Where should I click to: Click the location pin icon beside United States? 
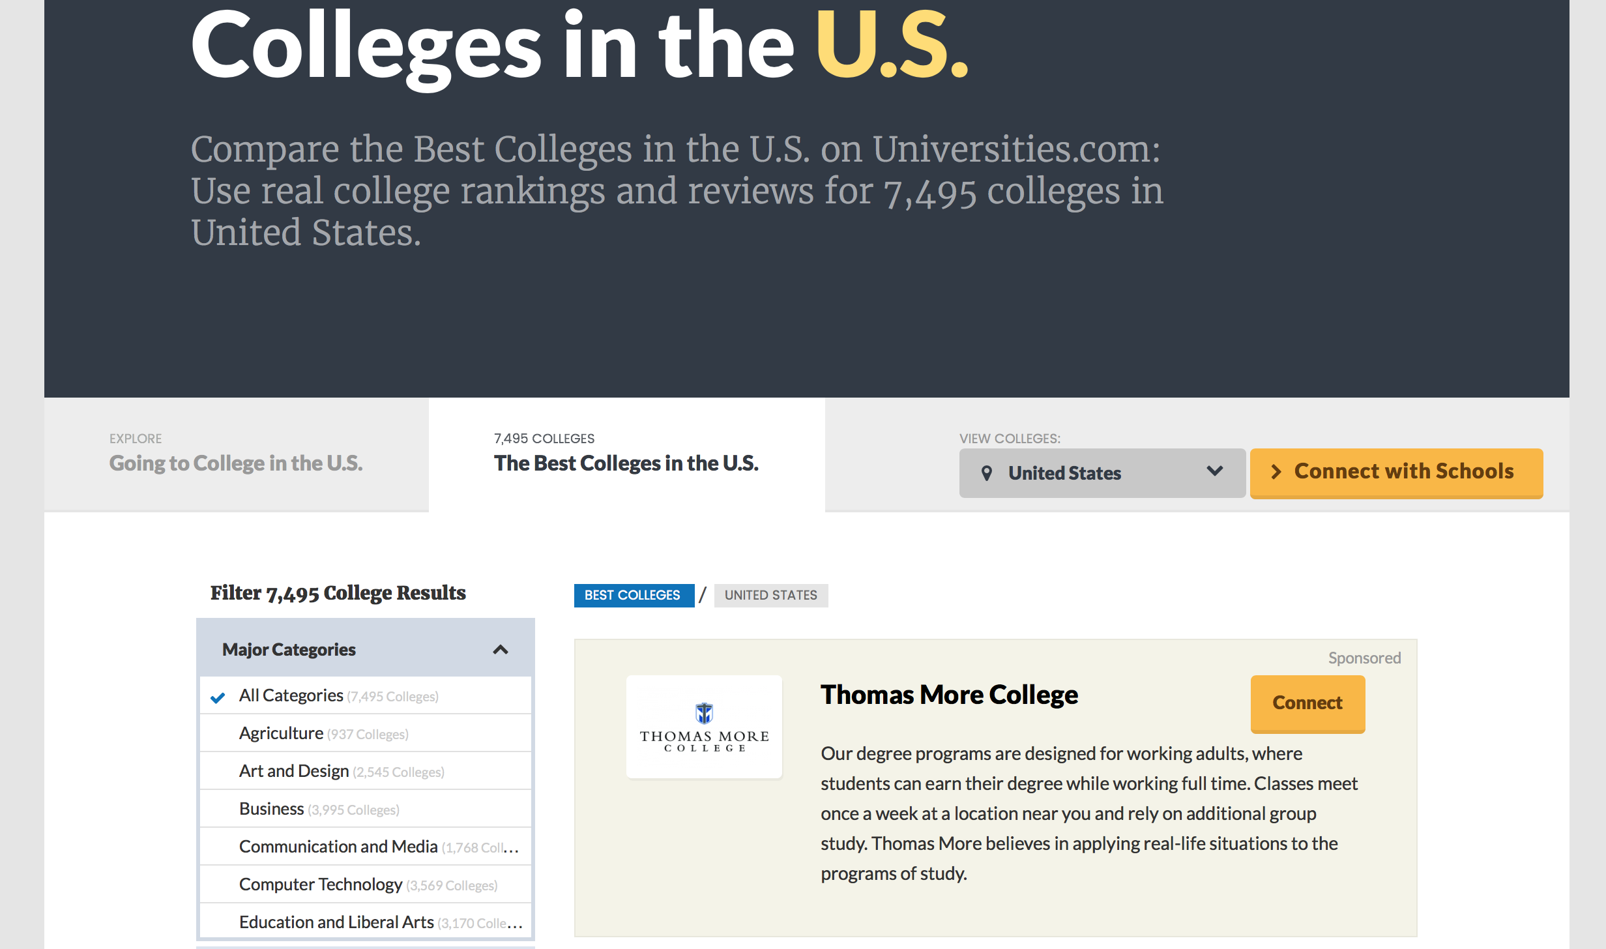(987, 473)
